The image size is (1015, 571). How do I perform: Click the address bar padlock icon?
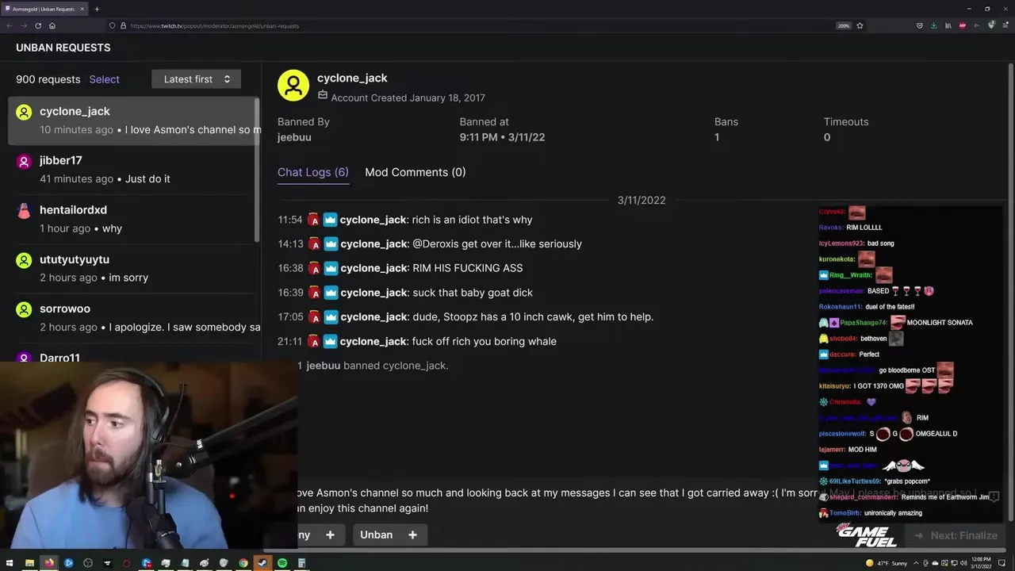[x=123, y=25]
